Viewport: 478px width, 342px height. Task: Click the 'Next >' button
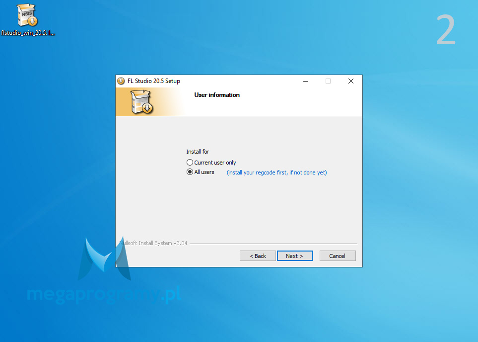coord(295,256)
